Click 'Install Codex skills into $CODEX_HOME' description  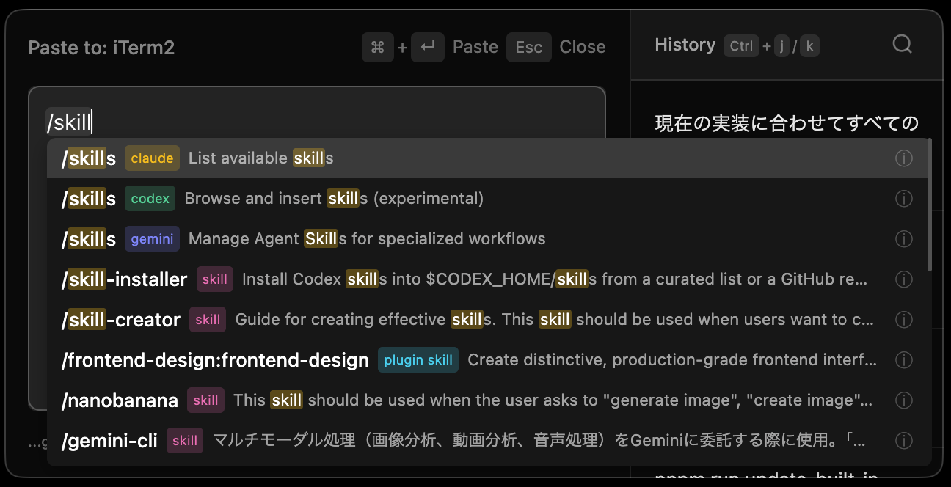[x=555, y=279]
